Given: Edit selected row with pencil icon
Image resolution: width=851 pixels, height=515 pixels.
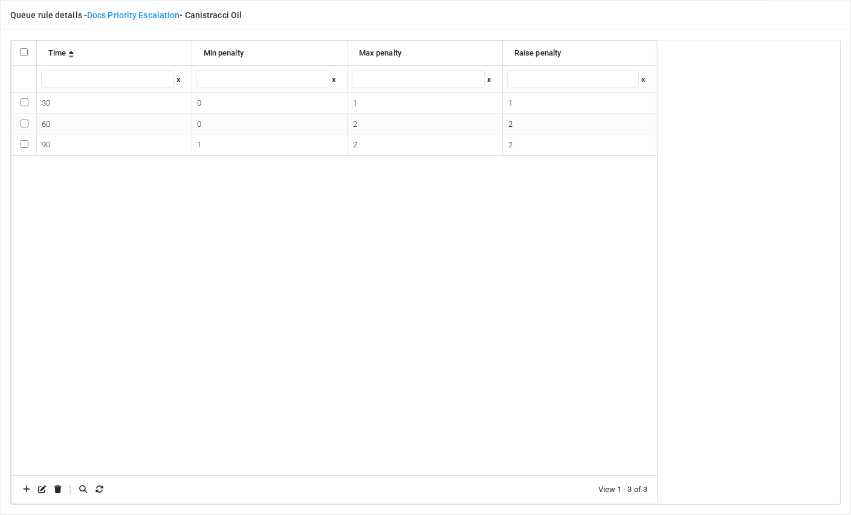Looking at the screenshot, I should pos(42,489).
